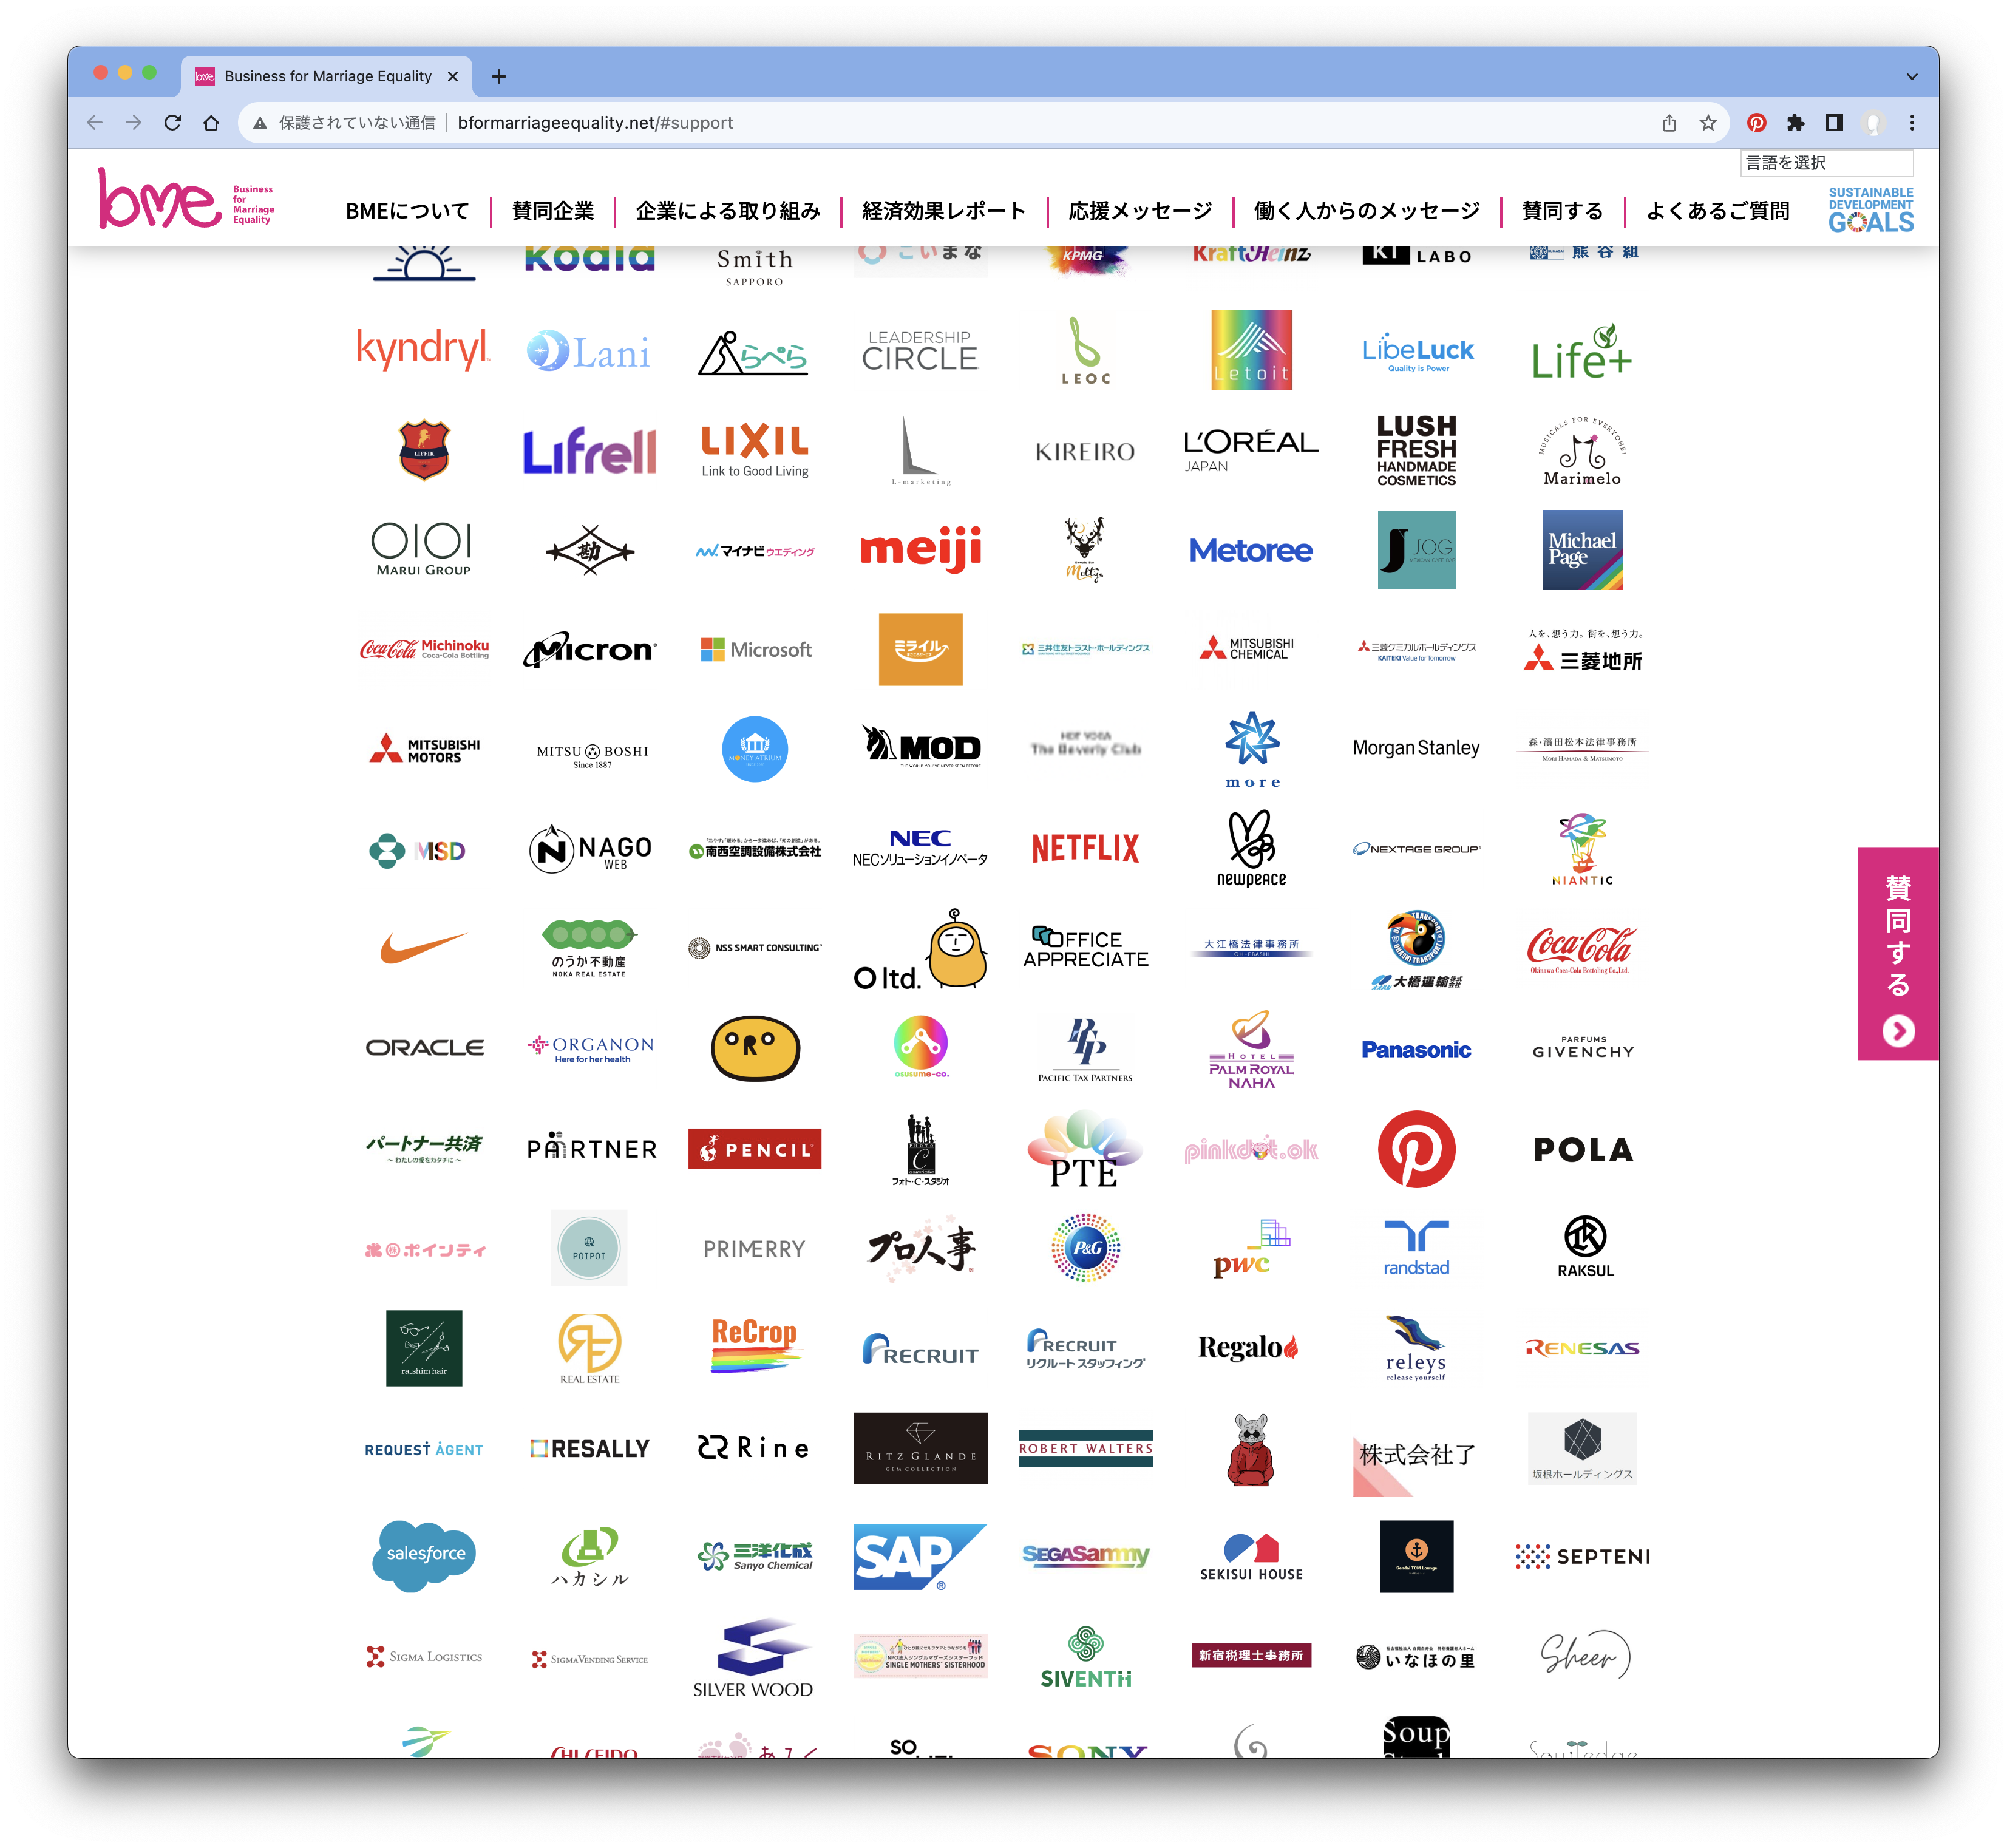Open 経済効果レポート menu item
Screen dimensions: 2007x1848
point(944,211)
